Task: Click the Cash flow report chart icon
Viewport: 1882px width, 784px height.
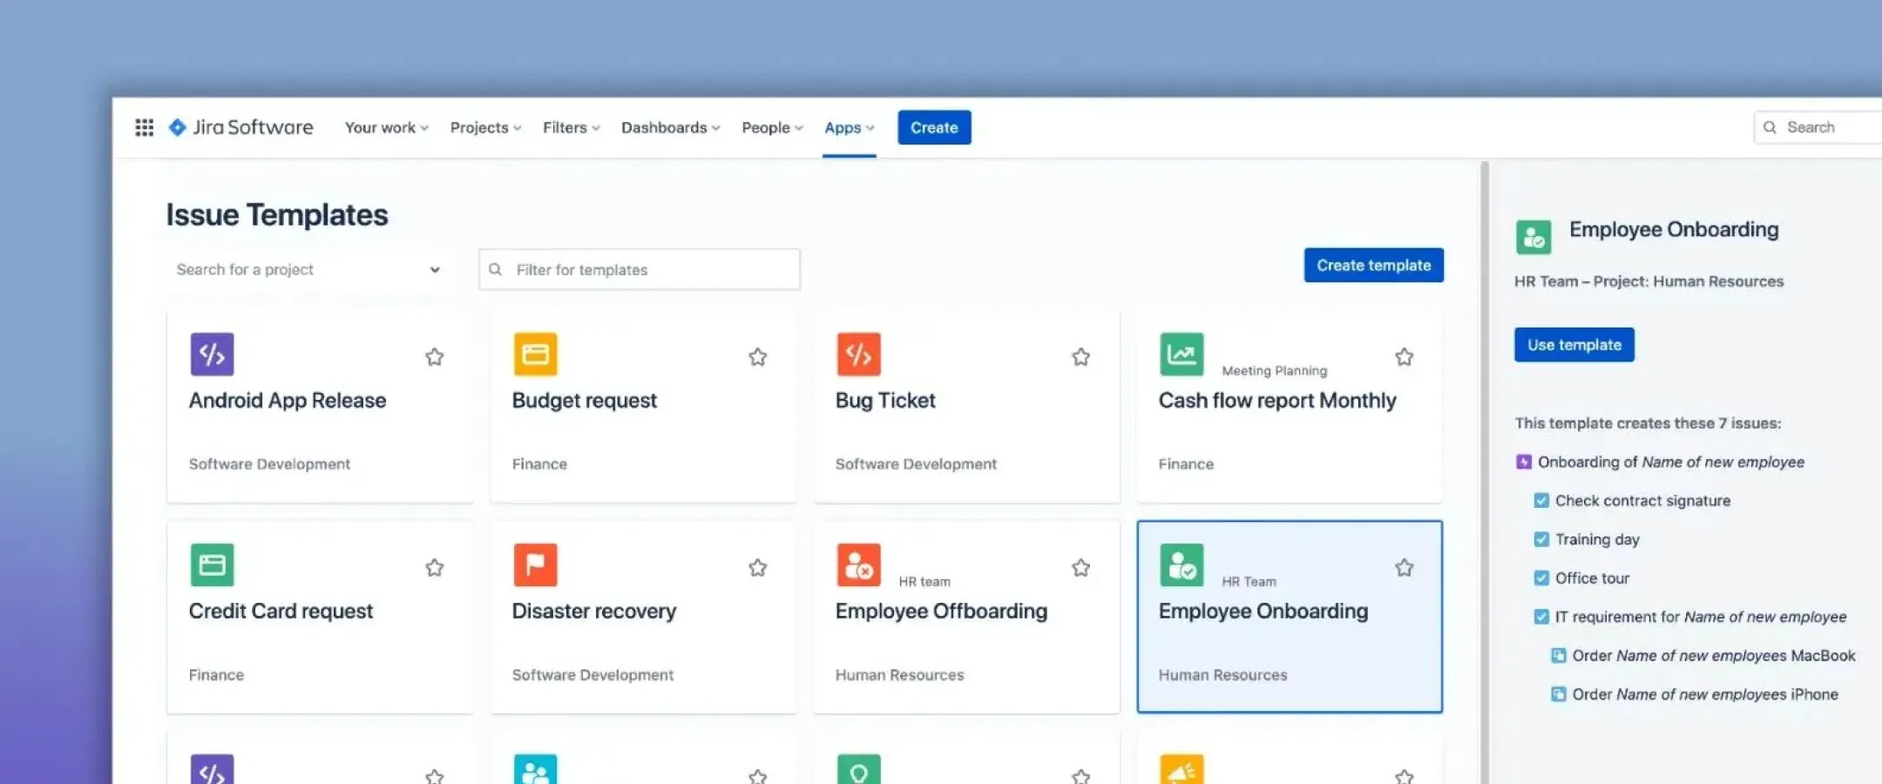Action: pos(1181,354)
